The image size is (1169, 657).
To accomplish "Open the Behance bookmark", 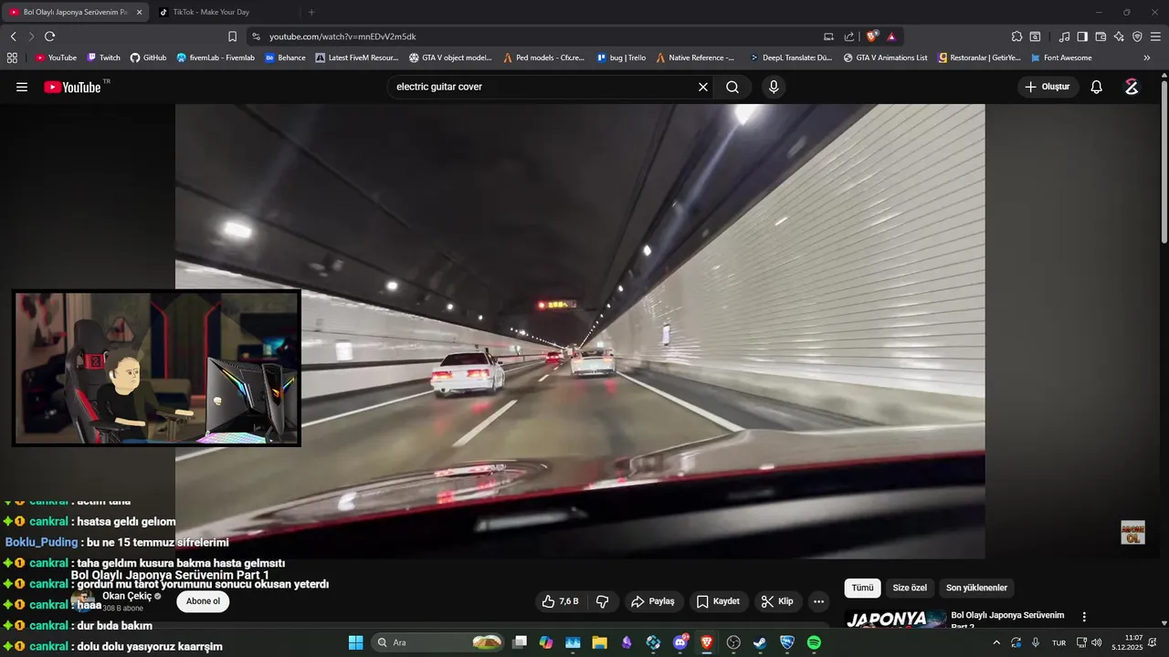I will pos(285,57).
